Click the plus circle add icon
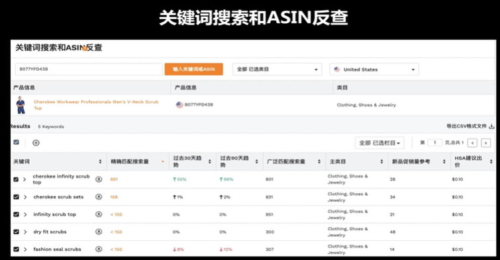Screen dimensions: 500x260 coord(36,143)
